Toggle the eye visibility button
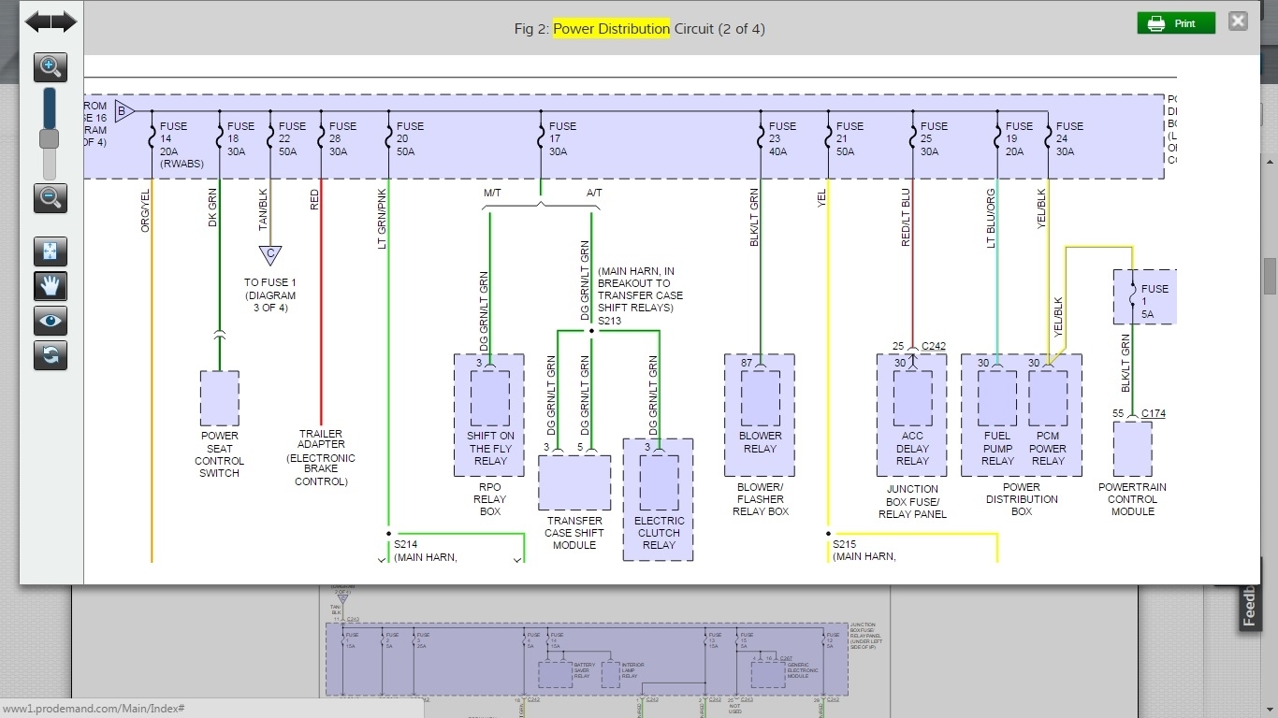Viewport: 1278px width, 718px height. tap(51, 321)
